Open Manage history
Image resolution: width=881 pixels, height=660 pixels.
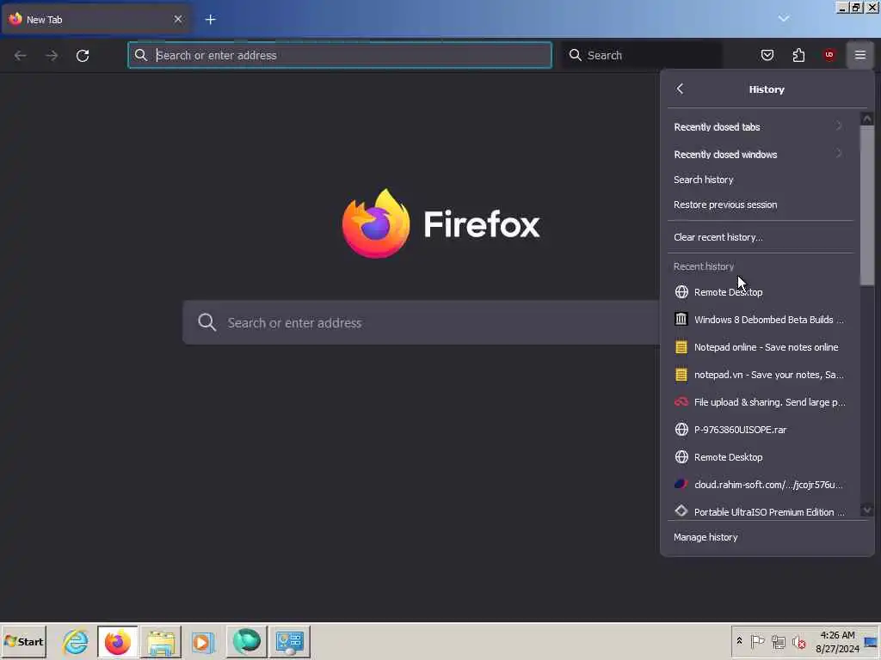pyautogui.click(x=767, y=537)
